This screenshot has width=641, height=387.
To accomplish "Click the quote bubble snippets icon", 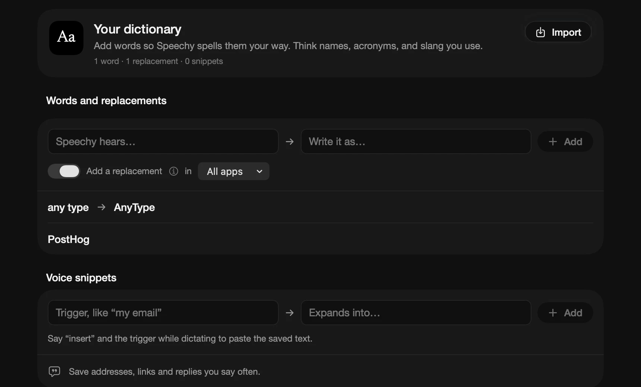I will tap(54, 371).
